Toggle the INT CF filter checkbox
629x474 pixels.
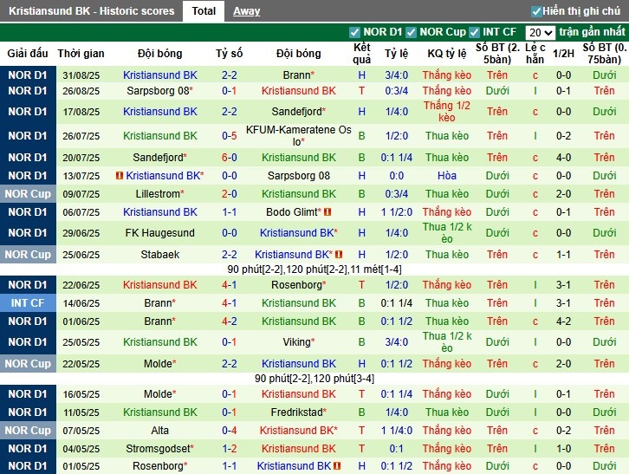[476, 32]
